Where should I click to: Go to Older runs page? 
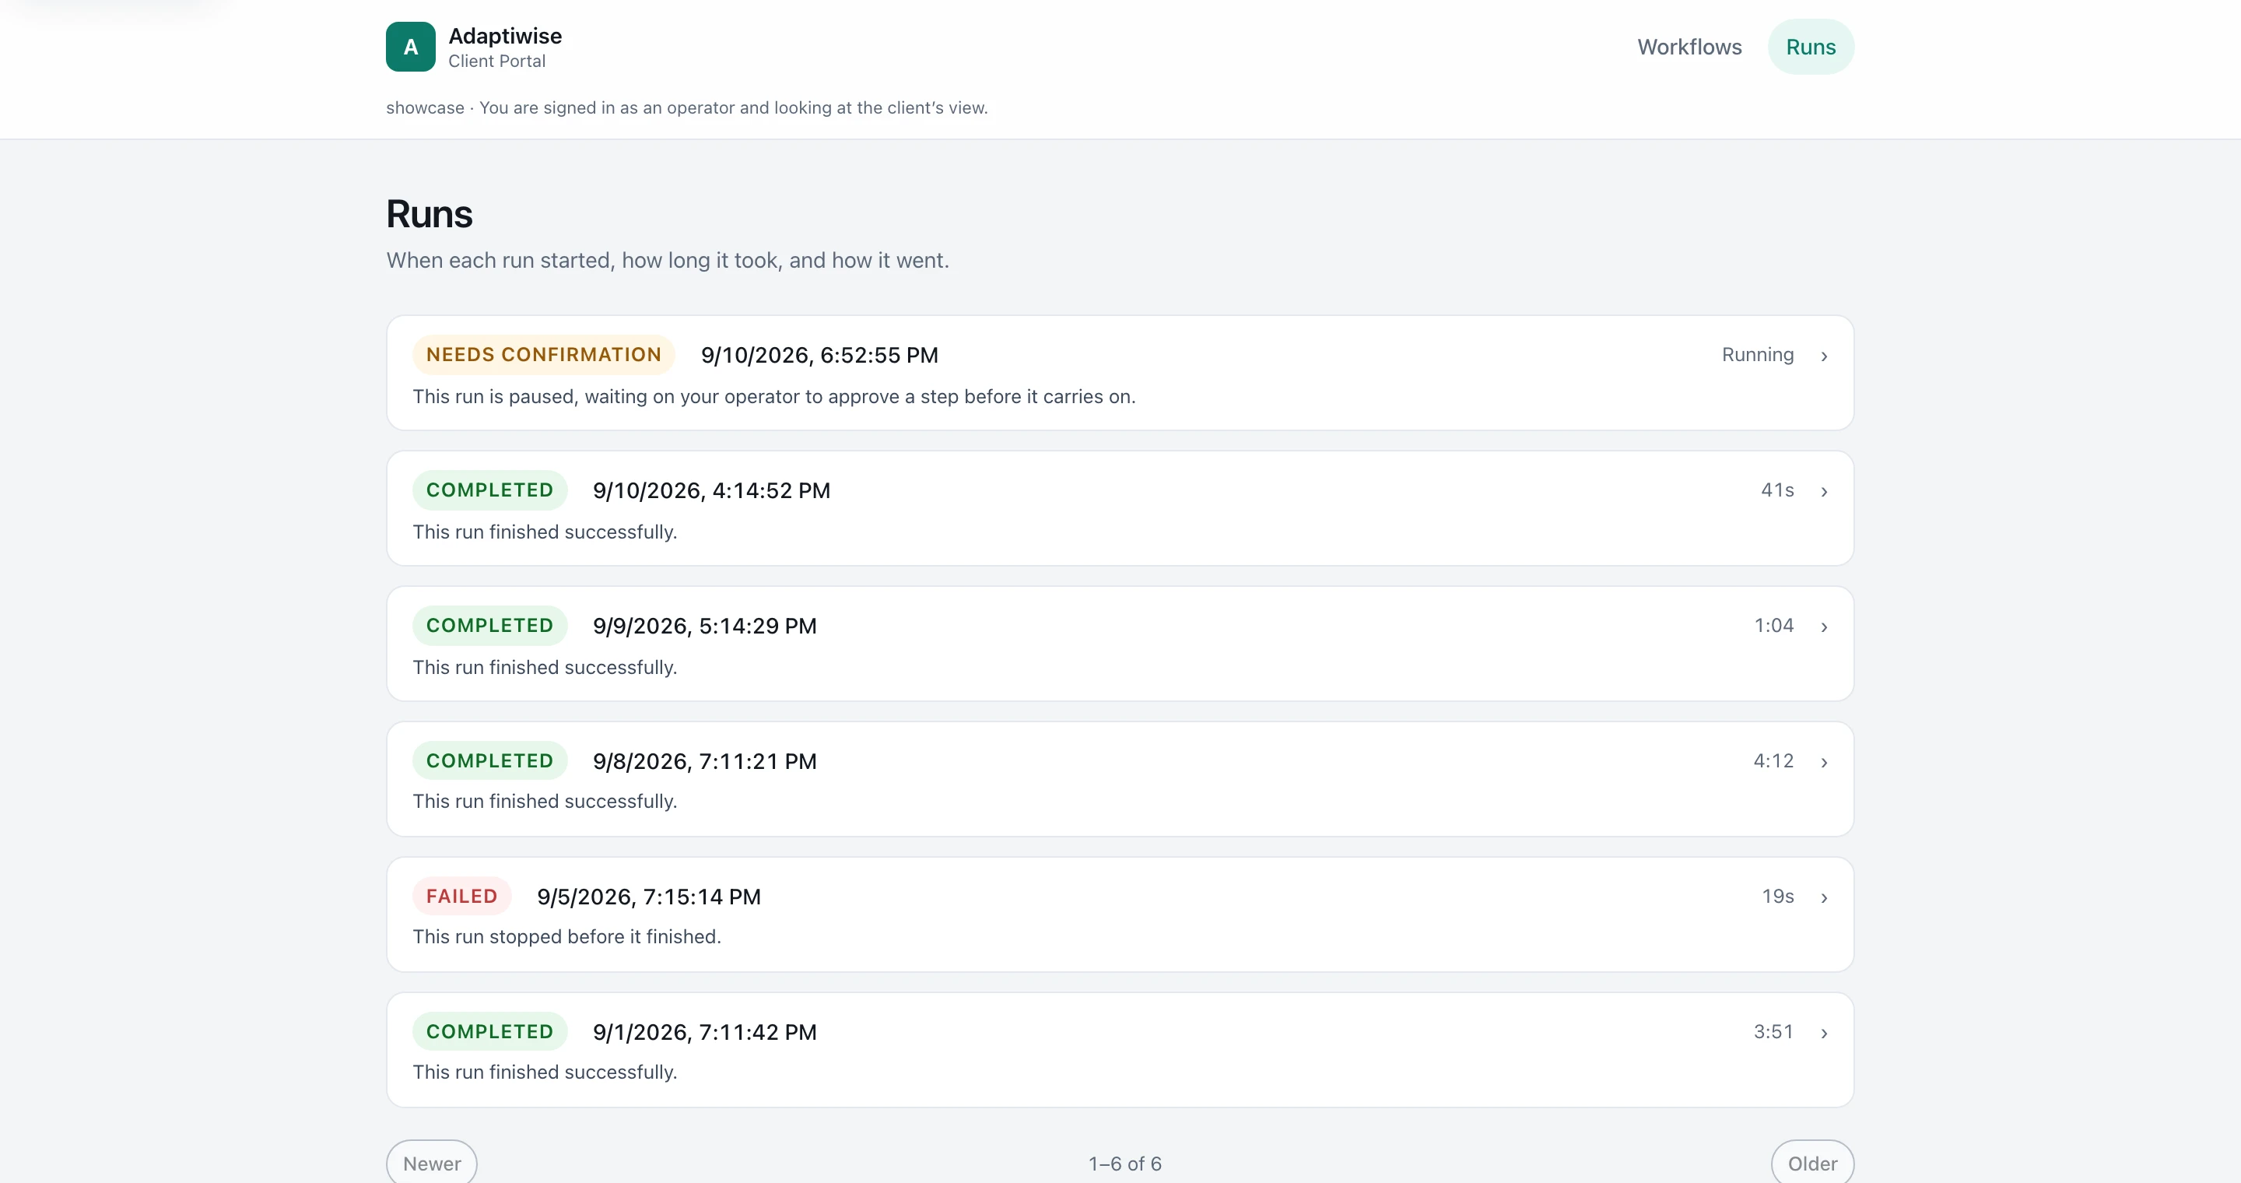coord(1812,1163)
